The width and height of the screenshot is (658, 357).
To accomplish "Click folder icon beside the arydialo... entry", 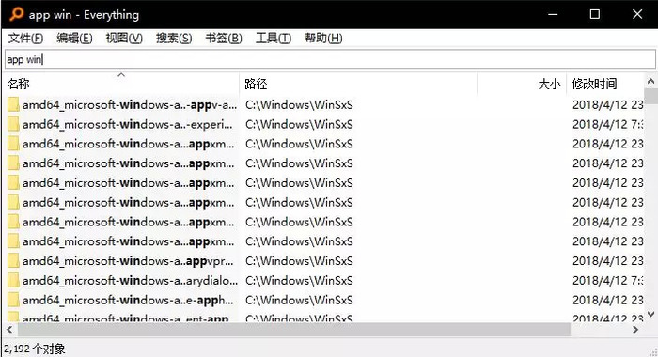I will 13,280.
